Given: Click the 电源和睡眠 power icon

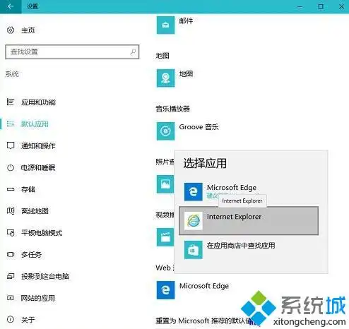Looking at the screenshot, I should [x=11, y=167].
